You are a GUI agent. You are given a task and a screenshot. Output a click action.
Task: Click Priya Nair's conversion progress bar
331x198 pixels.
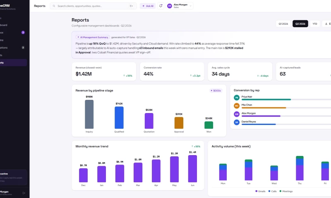tap(286, 99)
